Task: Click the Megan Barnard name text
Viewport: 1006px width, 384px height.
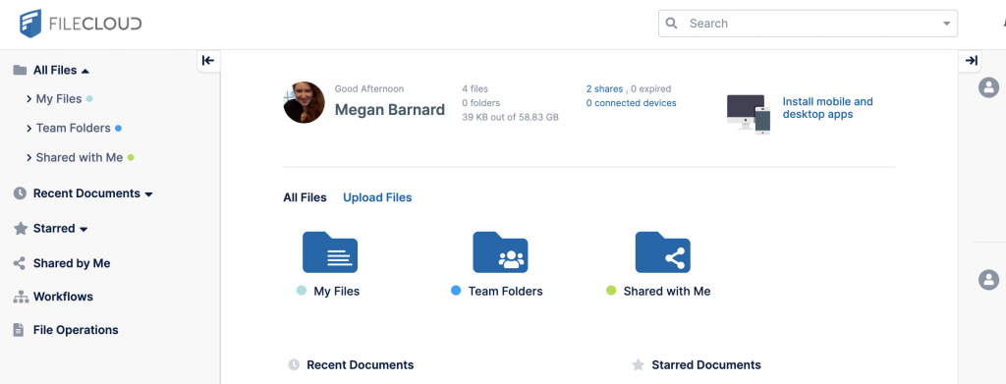Action: [390, 110]
